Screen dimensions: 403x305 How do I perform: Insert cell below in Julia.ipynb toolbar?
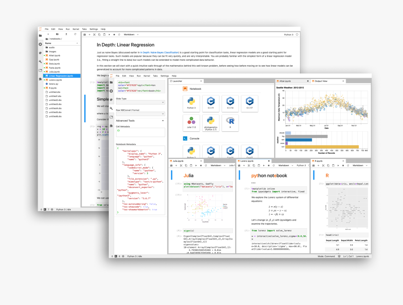[x=176, y=166]
